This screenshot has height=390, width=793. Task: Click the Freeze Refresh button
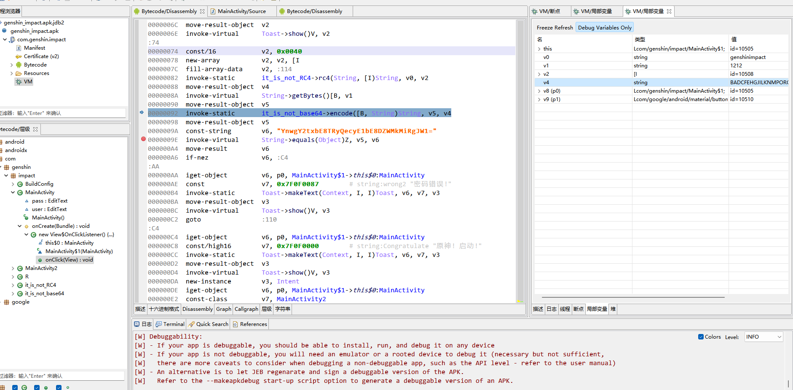555,27
